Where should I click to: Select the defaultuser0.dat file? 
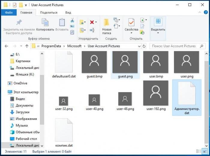[64, 65]
